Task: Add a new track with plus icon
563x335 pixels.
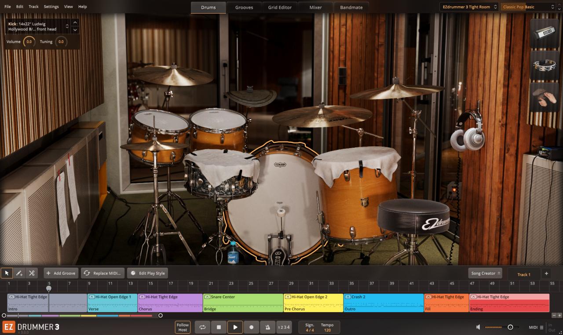Action: click(x=546, y=273)
